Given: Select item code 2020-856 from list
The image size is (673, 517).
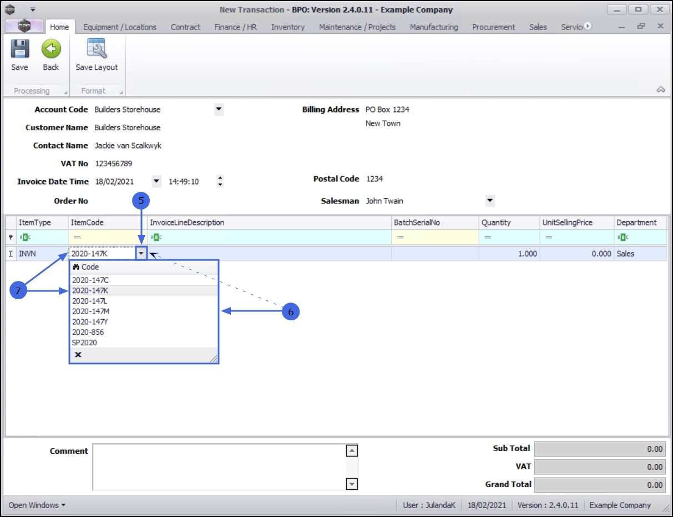Looking at the screenshot, I should (88, 332).
